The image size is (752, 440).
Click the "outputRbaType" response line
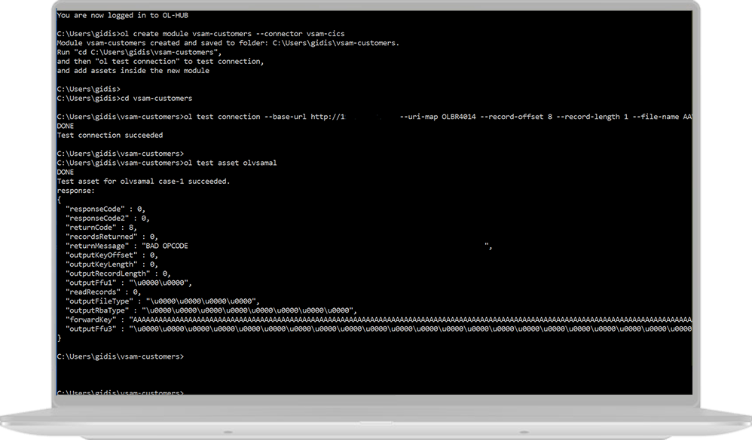tap(211, 310)
